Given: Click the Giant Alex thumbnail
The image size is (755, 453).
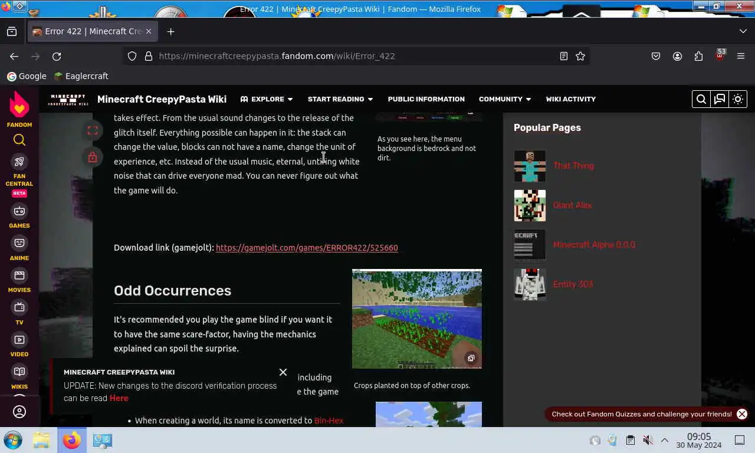Looking at the screenshot, I should (x=530, y=205).
